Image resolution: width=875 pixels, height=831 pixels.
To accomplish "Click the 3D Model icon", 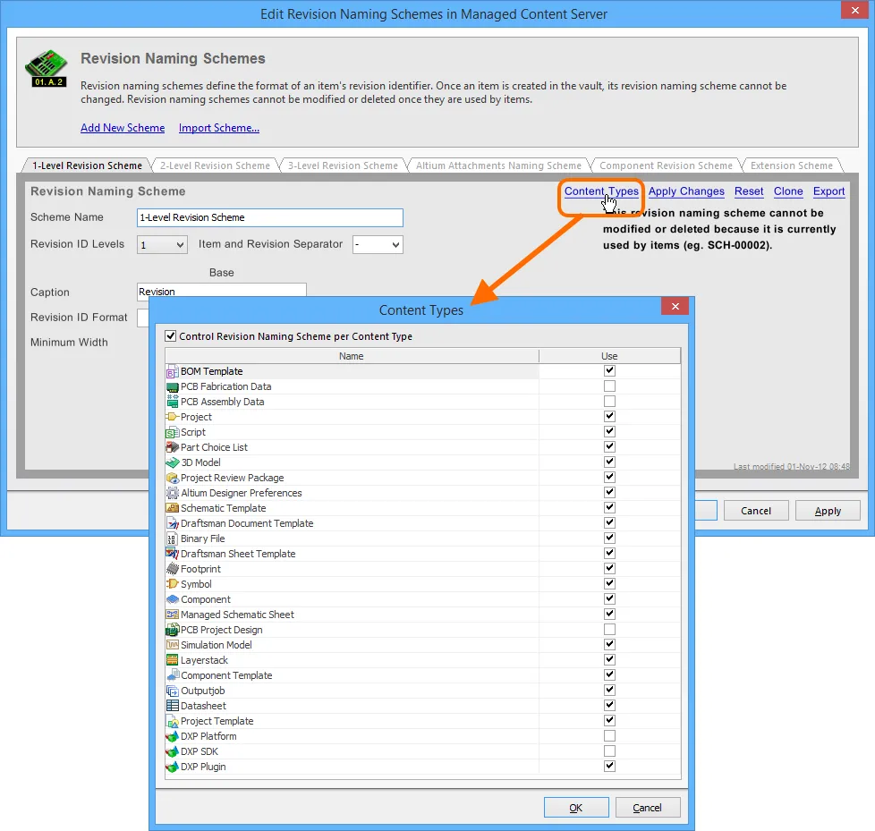I will [173, 462].
